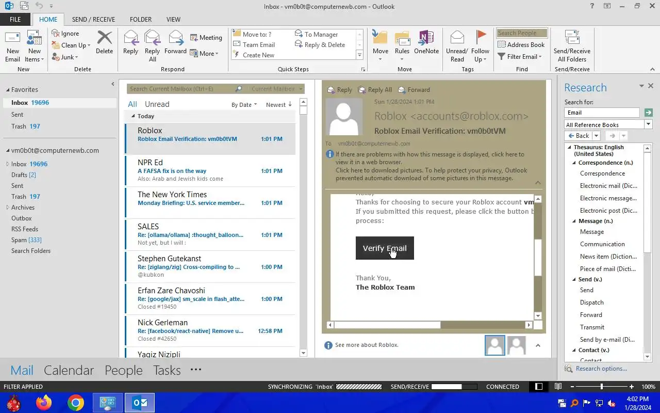The width and height of the screenshot is (660, 413).
Task: Click the Follow Up flag icon
Action: coord(481,38)
